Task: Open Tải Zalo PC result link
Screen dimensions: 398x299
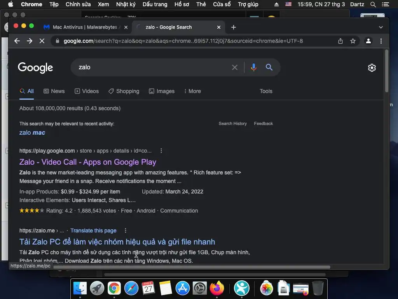Action: (x=117, y=242)
